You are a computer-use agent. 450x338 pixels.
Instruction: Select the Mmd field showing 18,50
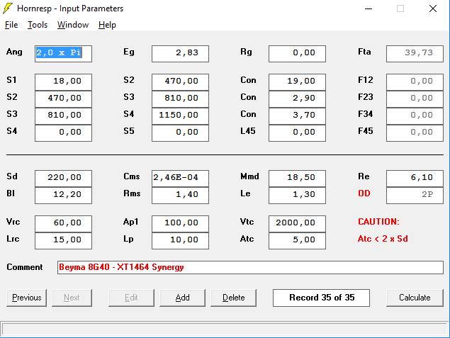(297, 179)
